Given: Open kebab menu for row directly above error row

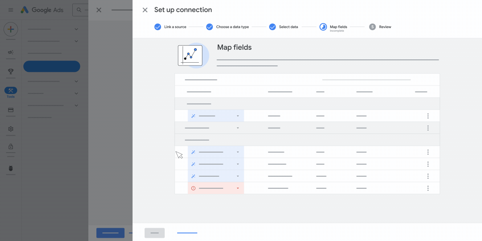Looking at the screenshot, I should pyautogui.click(x=428, y=176).
